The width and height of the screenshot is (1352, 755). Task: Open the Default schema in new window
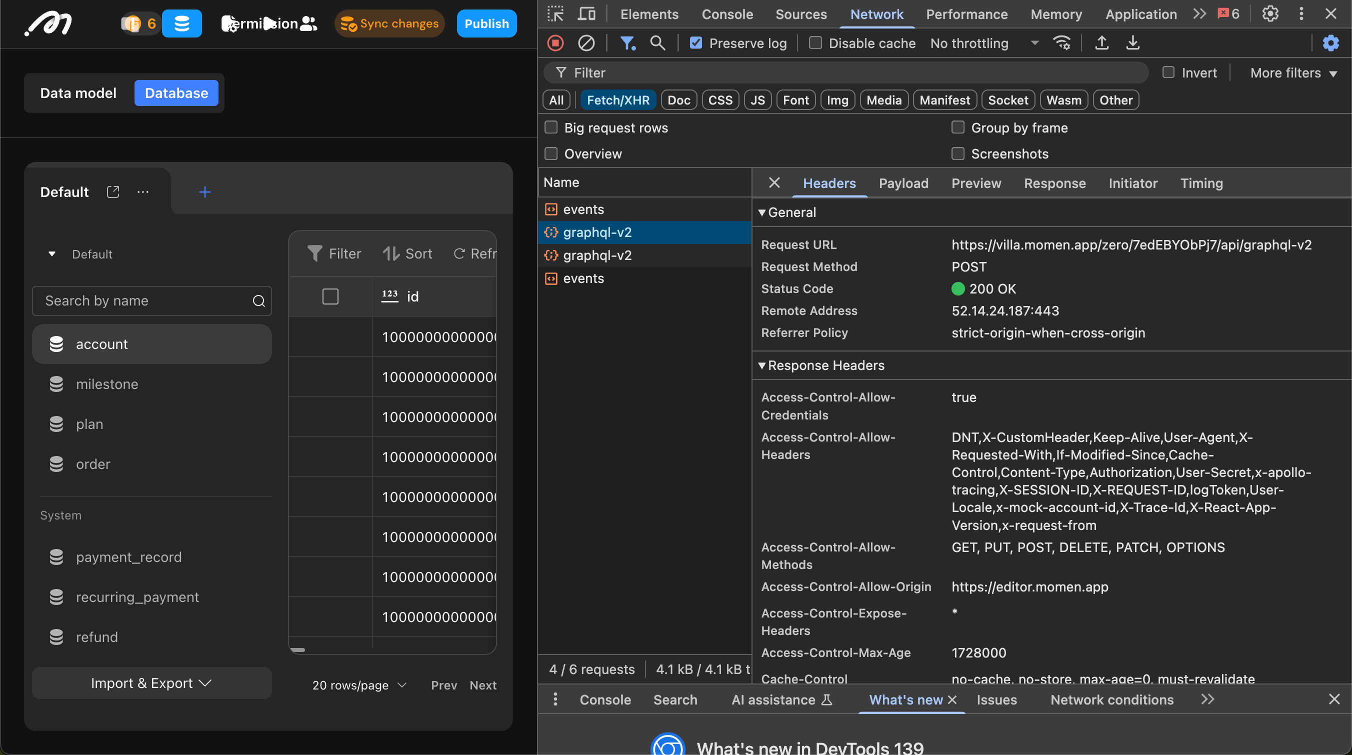(113, 192)
